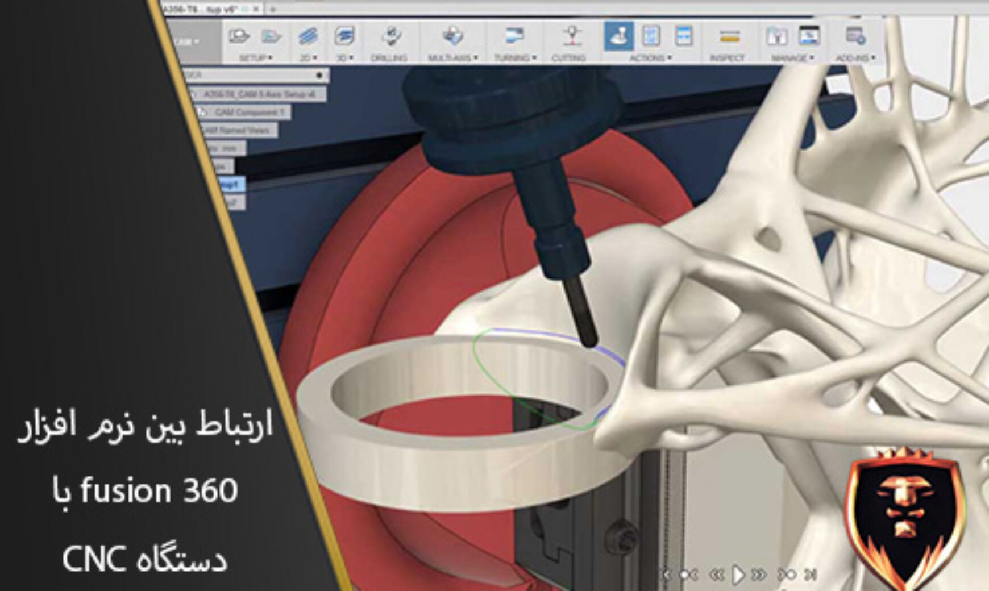Click the play button in simulation player
Screen dimensions: 989x591
[738, 575]
